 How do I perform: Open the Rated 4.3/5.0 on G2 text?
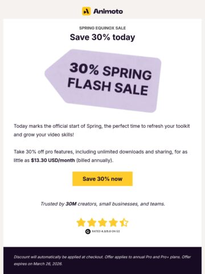[x=106, y=231]
